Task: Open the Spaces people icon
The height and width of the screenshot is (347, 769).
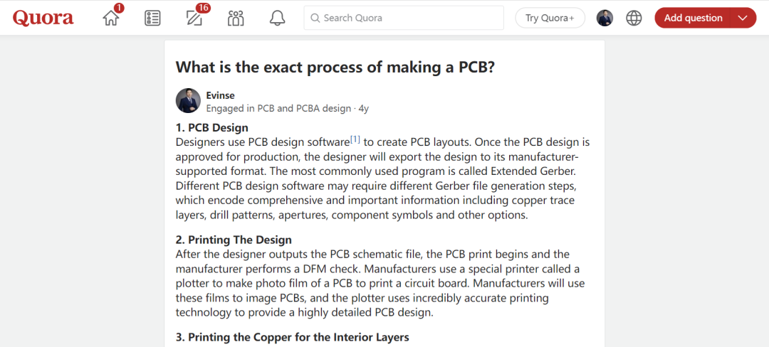Action: click(236, 18)
